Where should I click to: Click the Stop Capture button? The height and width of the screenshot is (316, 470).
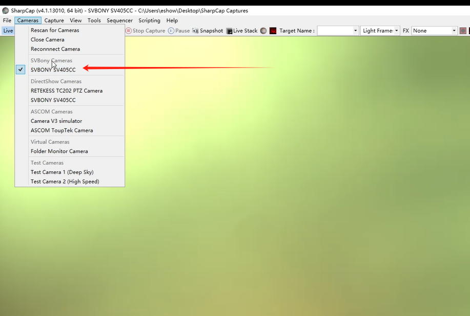146,31
